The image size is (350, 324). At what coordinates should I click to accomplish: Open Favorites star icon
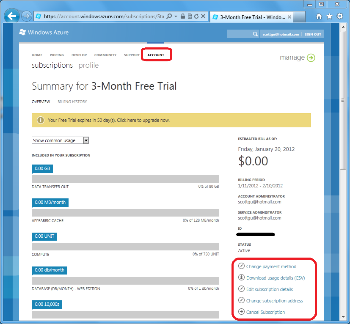pos(329,16)
